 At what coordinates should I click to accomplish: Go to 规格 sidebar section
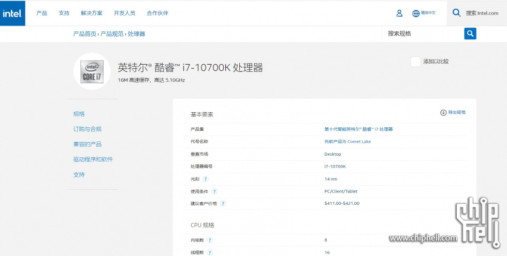79,114
